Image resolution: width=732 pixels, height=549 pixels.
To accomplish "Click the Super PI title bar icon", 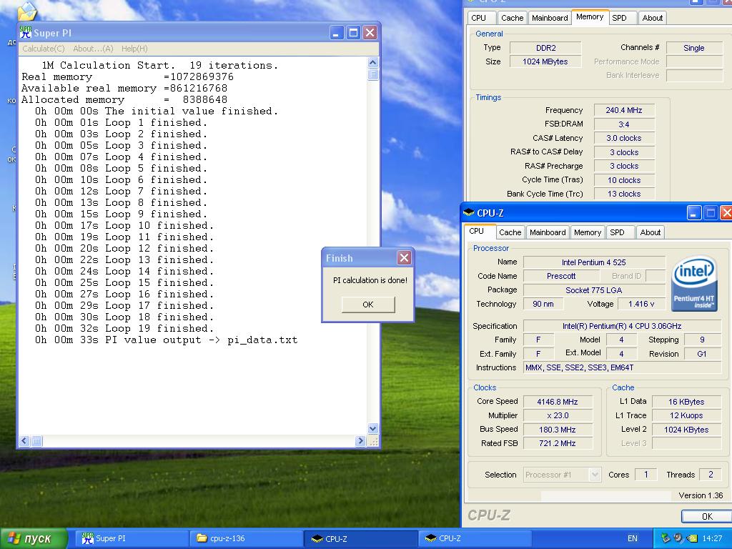I will [25, 33].
